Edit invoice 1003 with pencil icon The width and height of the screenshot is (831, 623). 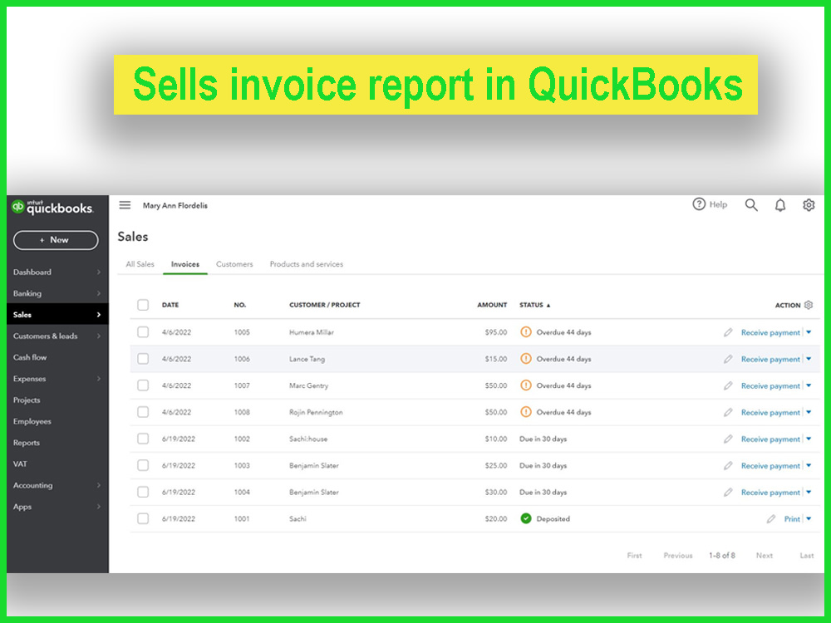click(728, 465)
